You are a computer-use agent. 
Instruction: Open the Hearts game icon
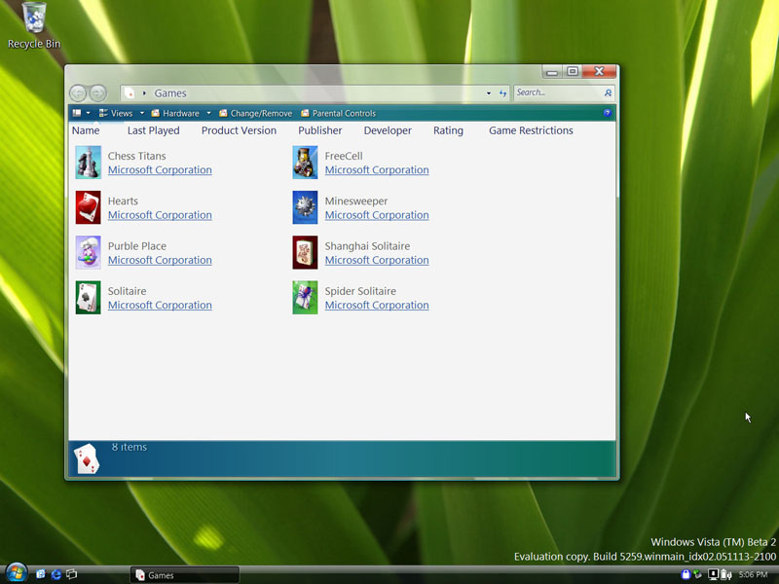coord(88,207)
